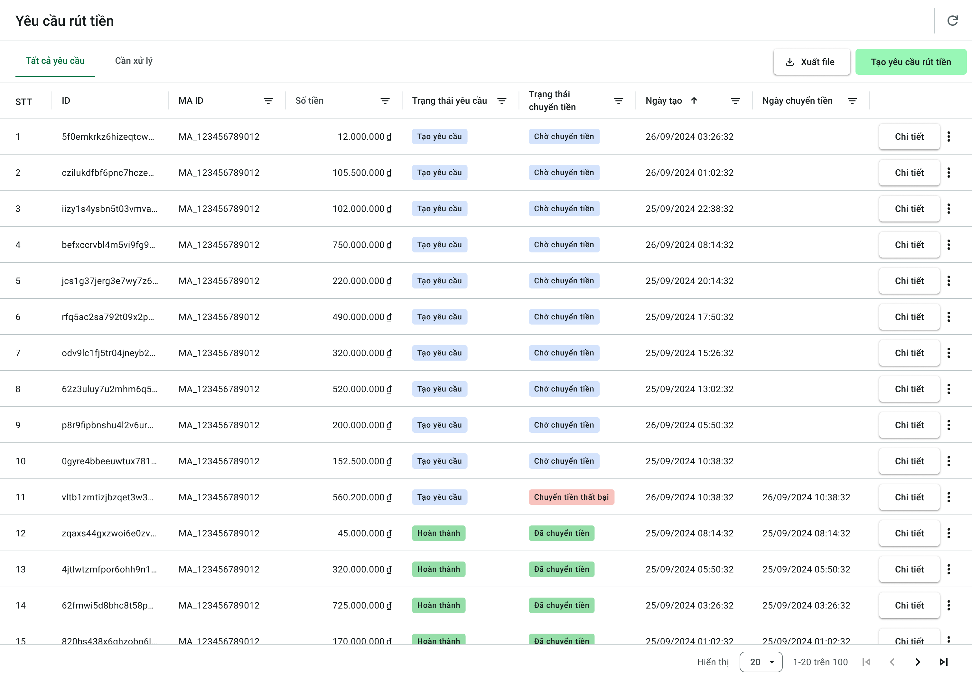Toggle the Ngày tạo sort arrow
Image resolution: width=972 pixels, height=680 pixels.
694,101
